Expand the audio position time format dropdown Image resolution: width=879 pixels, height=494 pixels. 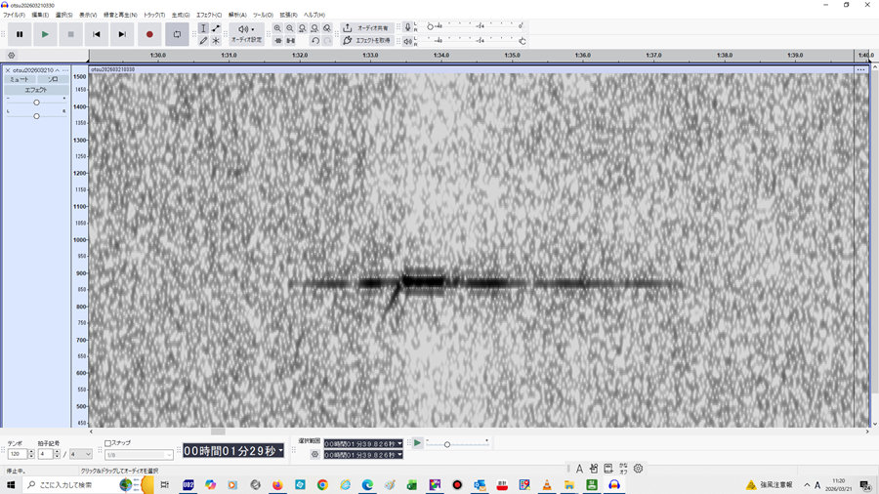pyautogui.click(x=281, y=450)
